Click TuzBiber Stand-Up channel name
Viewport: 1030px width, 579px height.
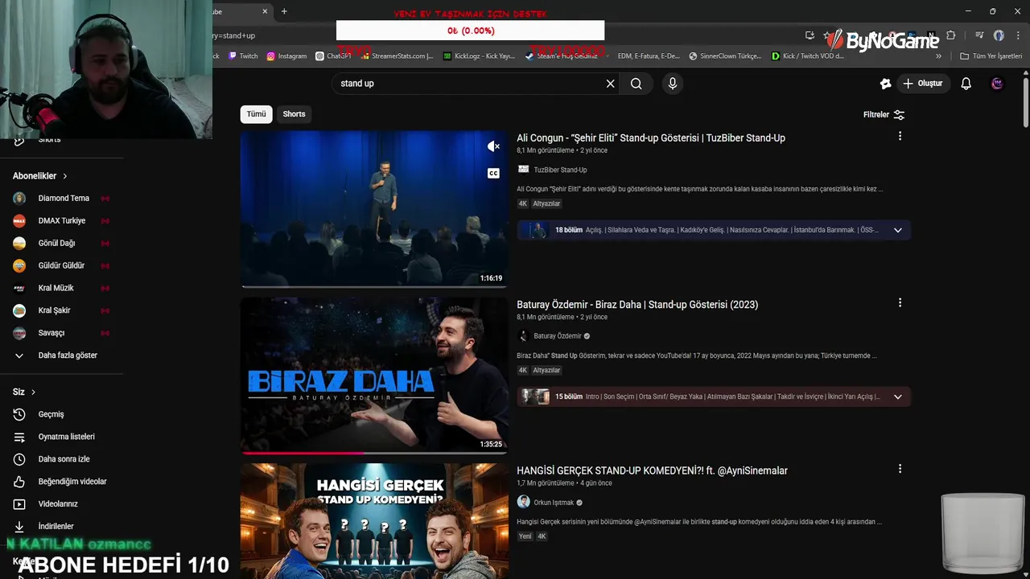click(560, 170)
